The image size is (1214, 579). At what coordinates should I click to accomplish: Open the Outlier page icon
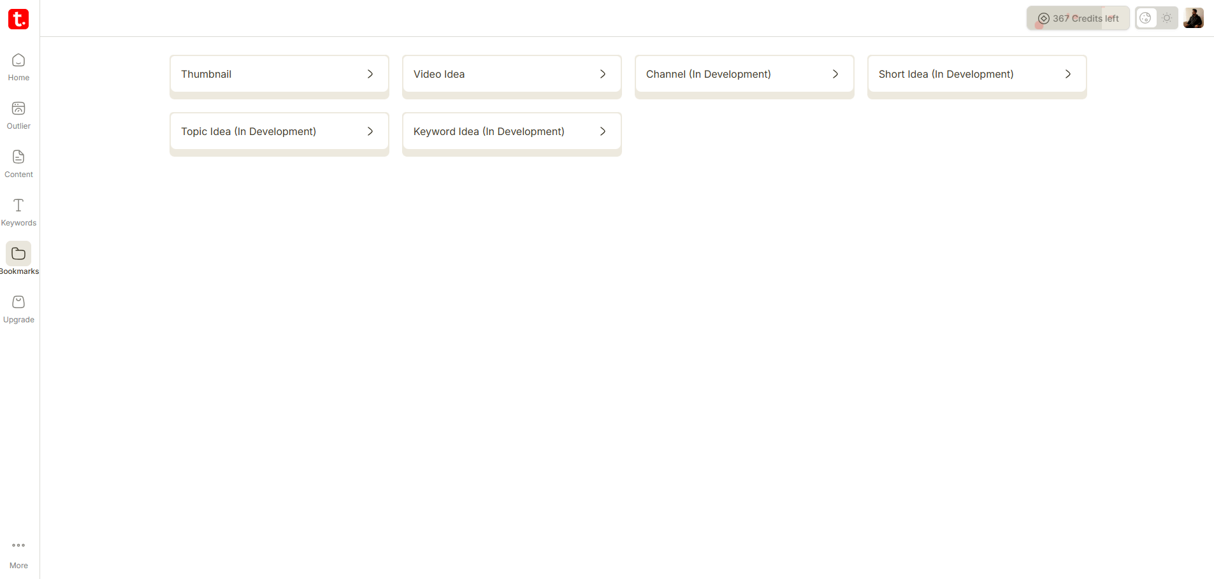[18, 109]
